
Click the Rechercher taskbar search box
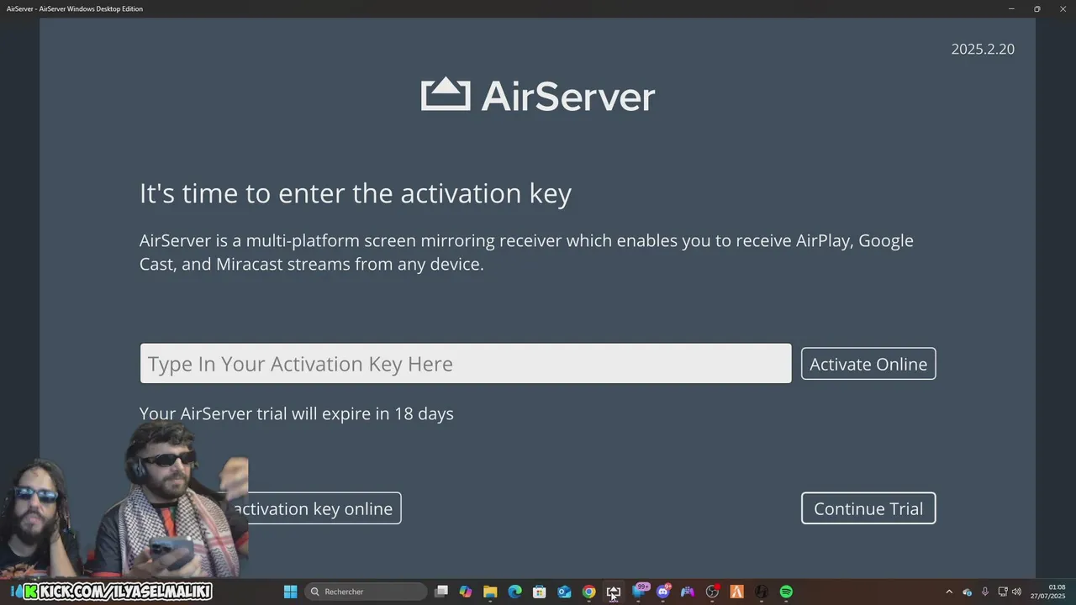click(366, 592)
